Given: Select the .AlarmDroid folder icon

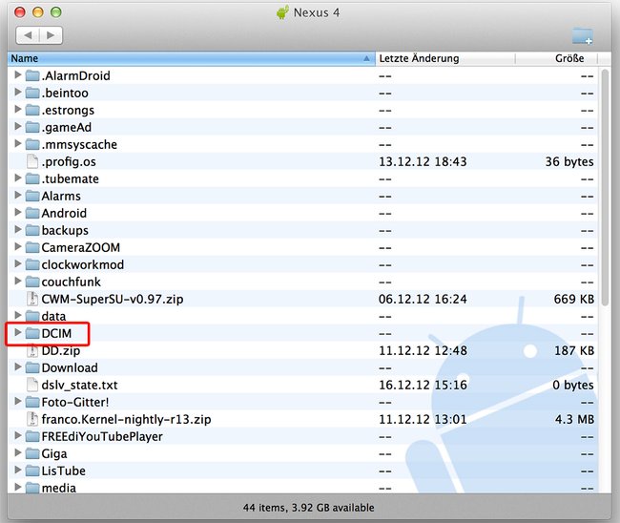Looking at the screenshot, I should (x=32, y=75).
